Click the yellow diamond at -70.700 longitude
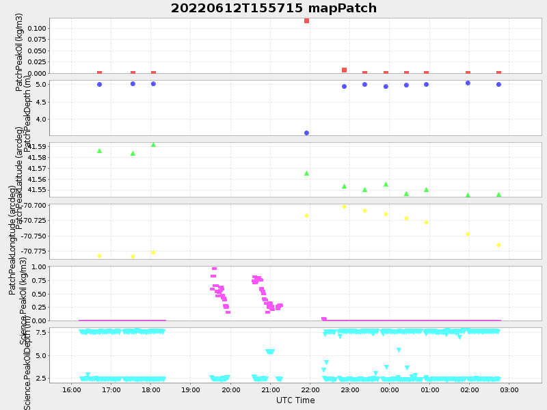Viewport: 547px width, 410px height. coord(345,207)
